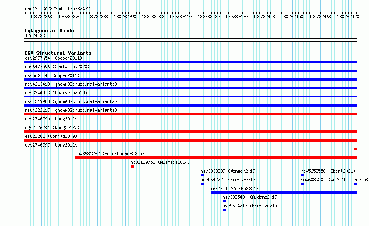Open nsv4222117 (gnomADStructuralVariants) label
The width and height of the screenshot is (369, 226).
71,110
